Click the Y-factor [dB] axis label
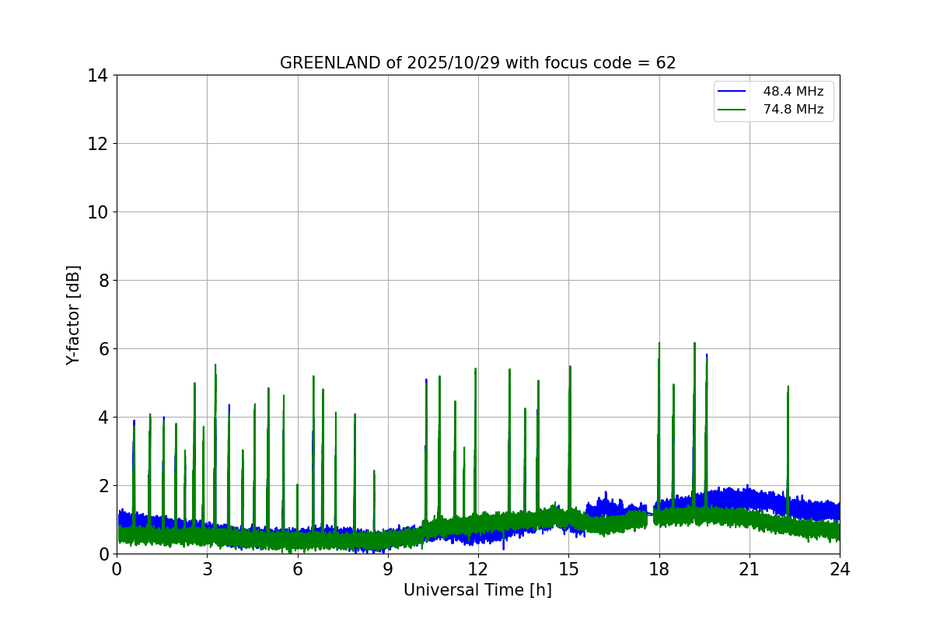 (73, 315)
